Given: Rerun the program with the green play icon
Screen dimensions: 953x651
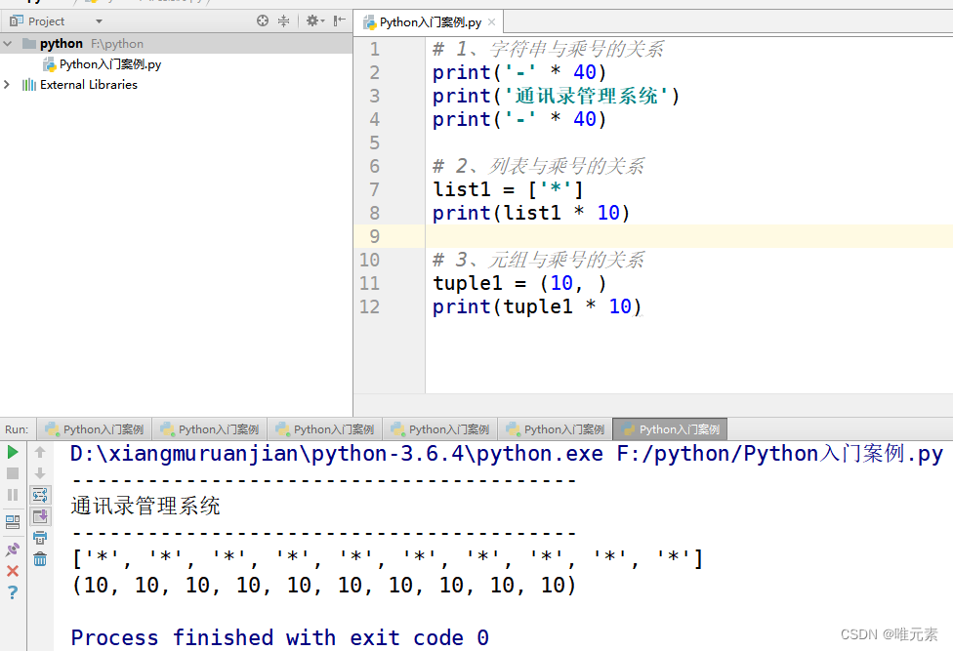Looking at the screenshot, I should [x=13, y=452].
